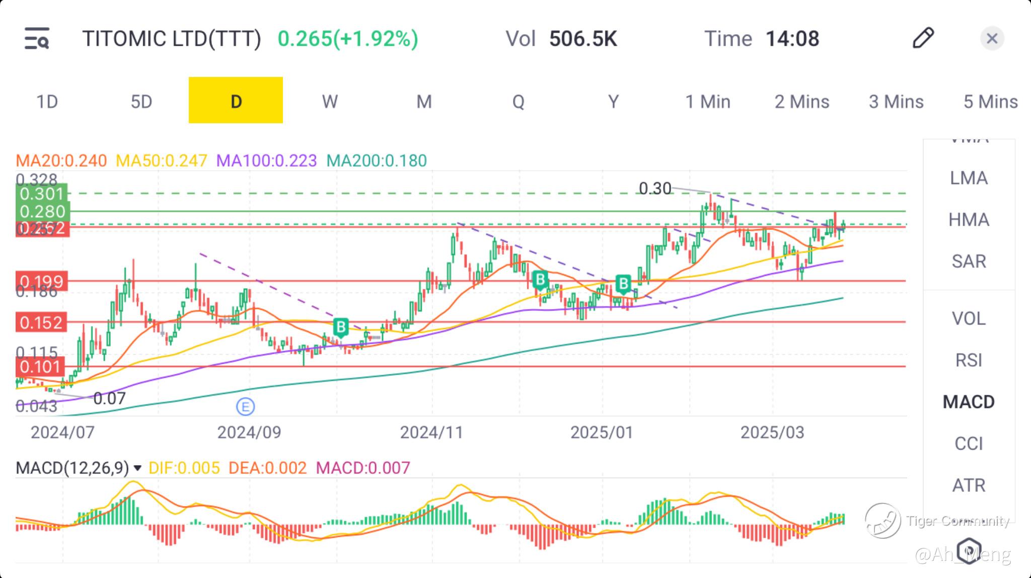
Task: Click the B marker near 2024/12
Action: click(x=540, y=279)
